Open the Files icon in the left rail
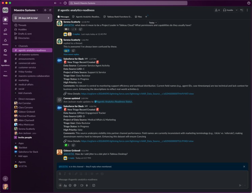 (x=5, y=51)
